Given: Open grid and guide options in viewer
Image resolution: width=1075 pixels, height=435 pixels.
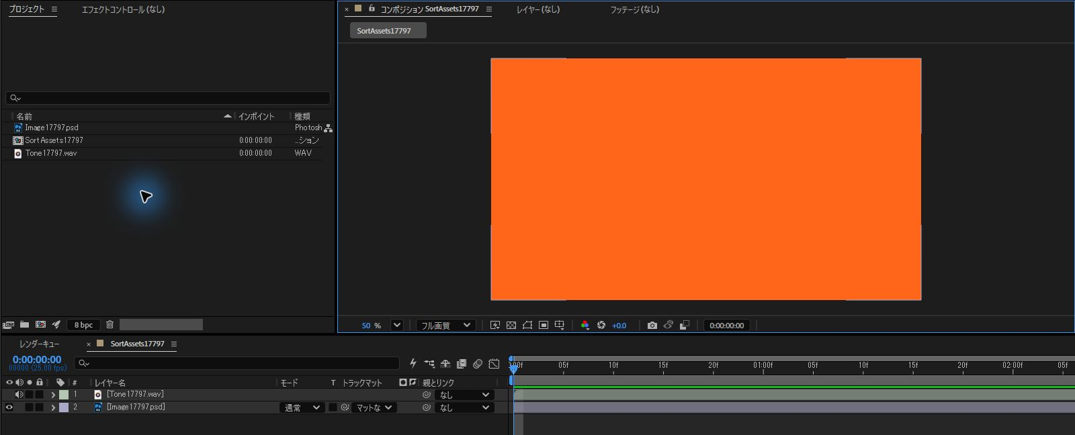Looking at the screenshot, I should 559,325.
